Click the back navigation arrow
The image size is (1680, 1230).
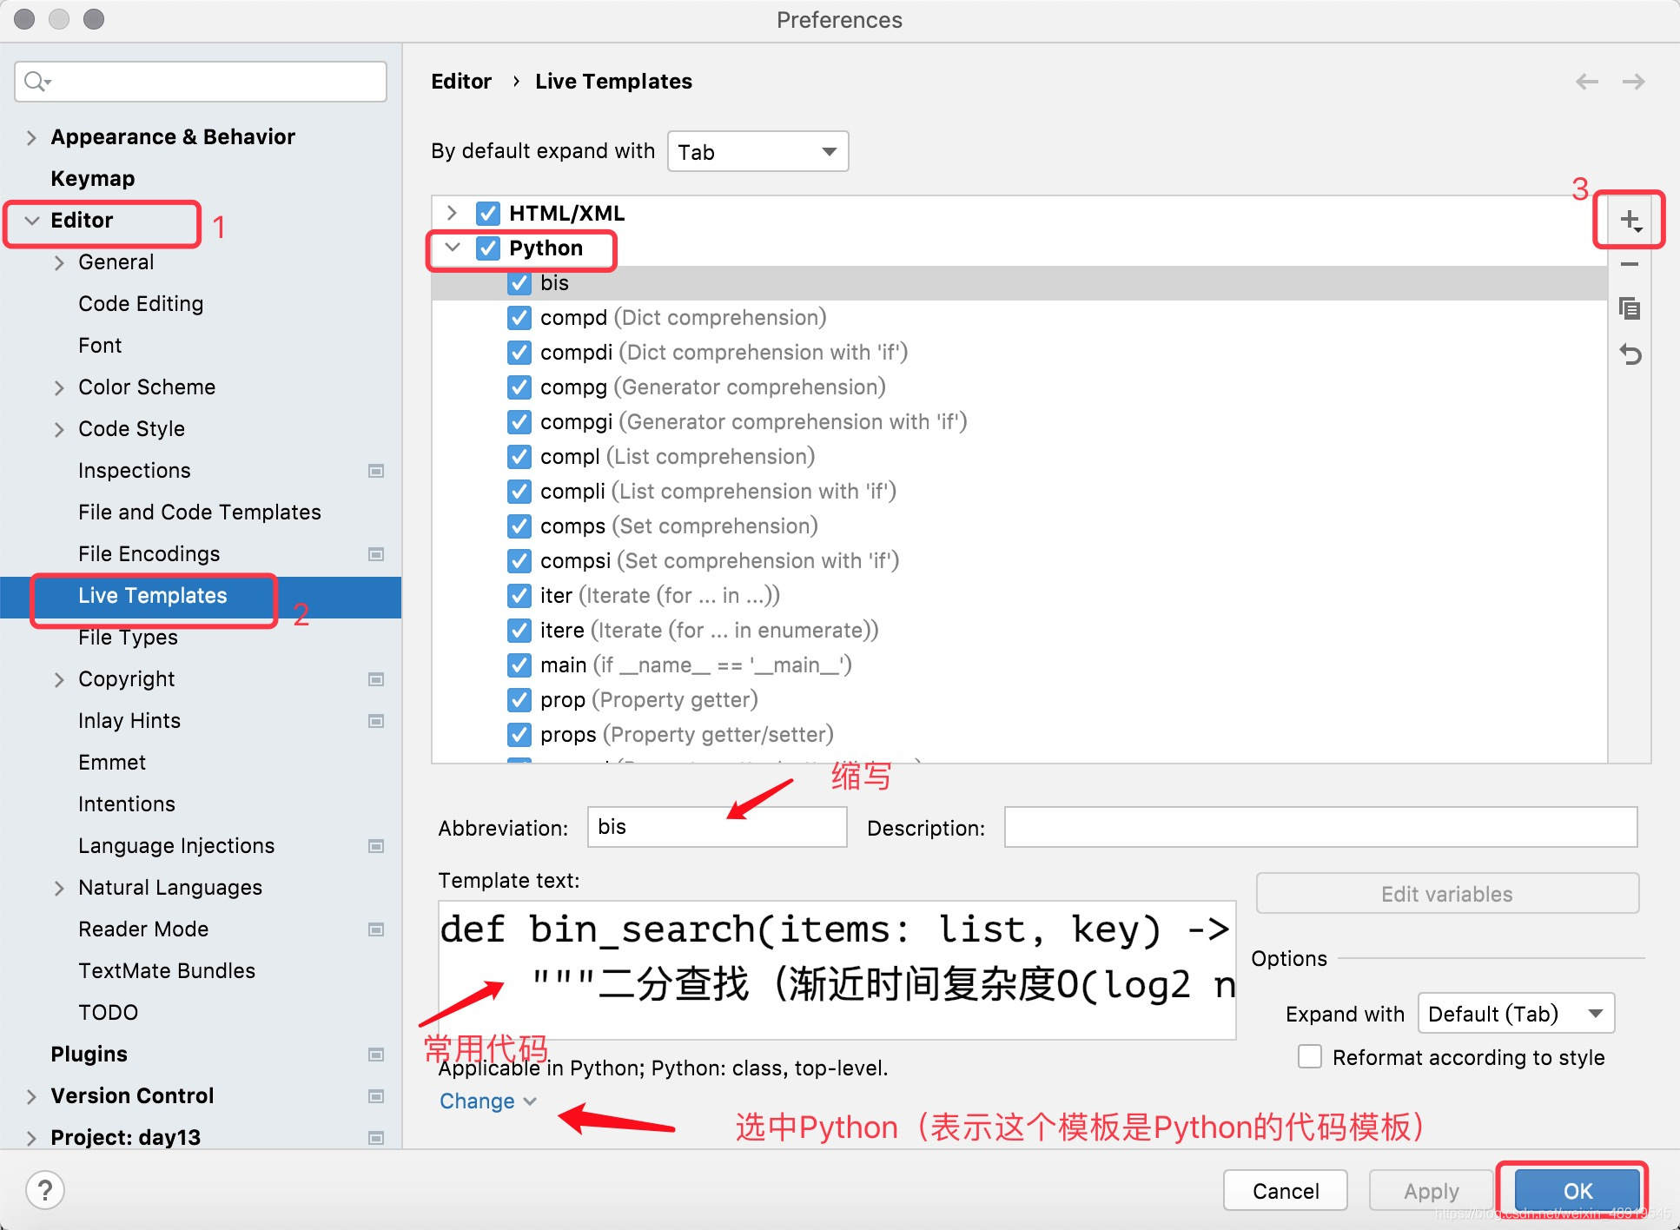click(1586, 82)
